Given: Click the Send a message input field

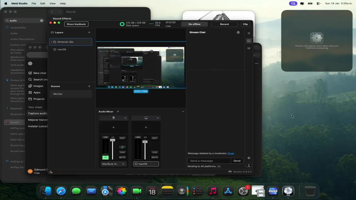Looking at the screenshot, I should click(209, 161).
